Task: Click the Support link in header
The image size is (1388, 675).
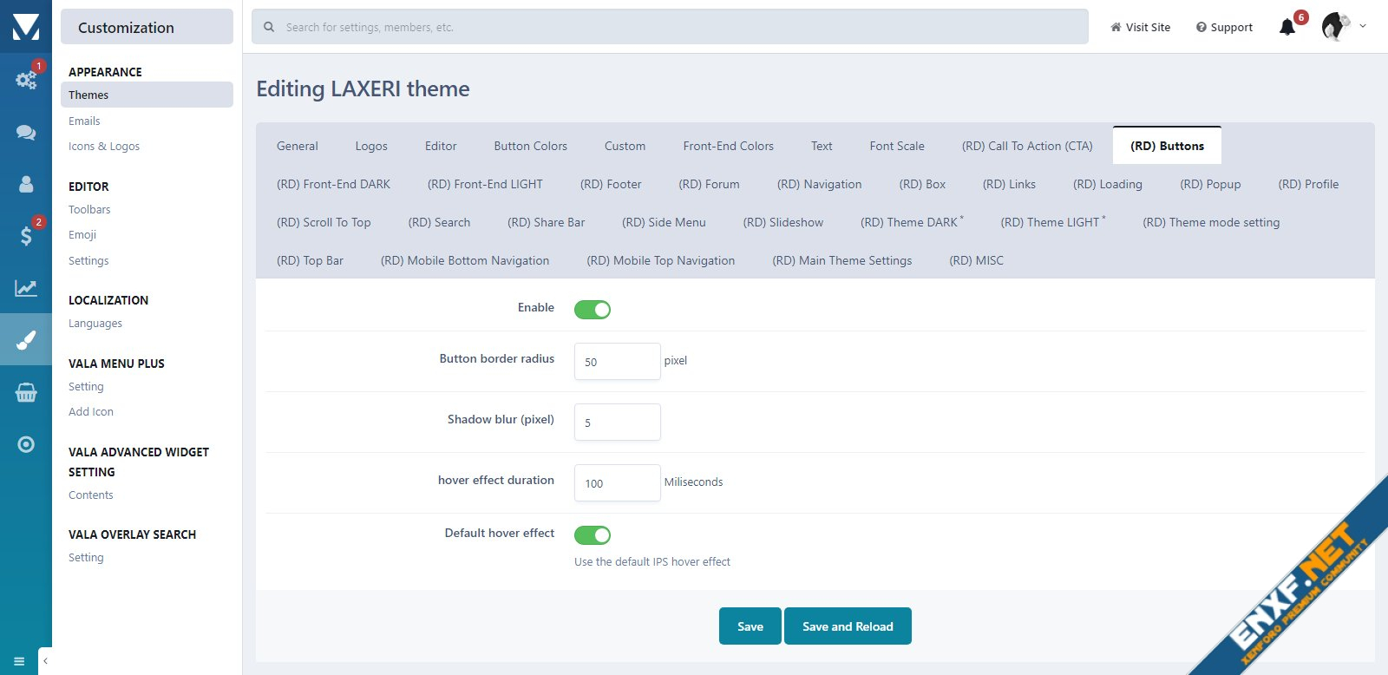Action: tap(1224, 28)
